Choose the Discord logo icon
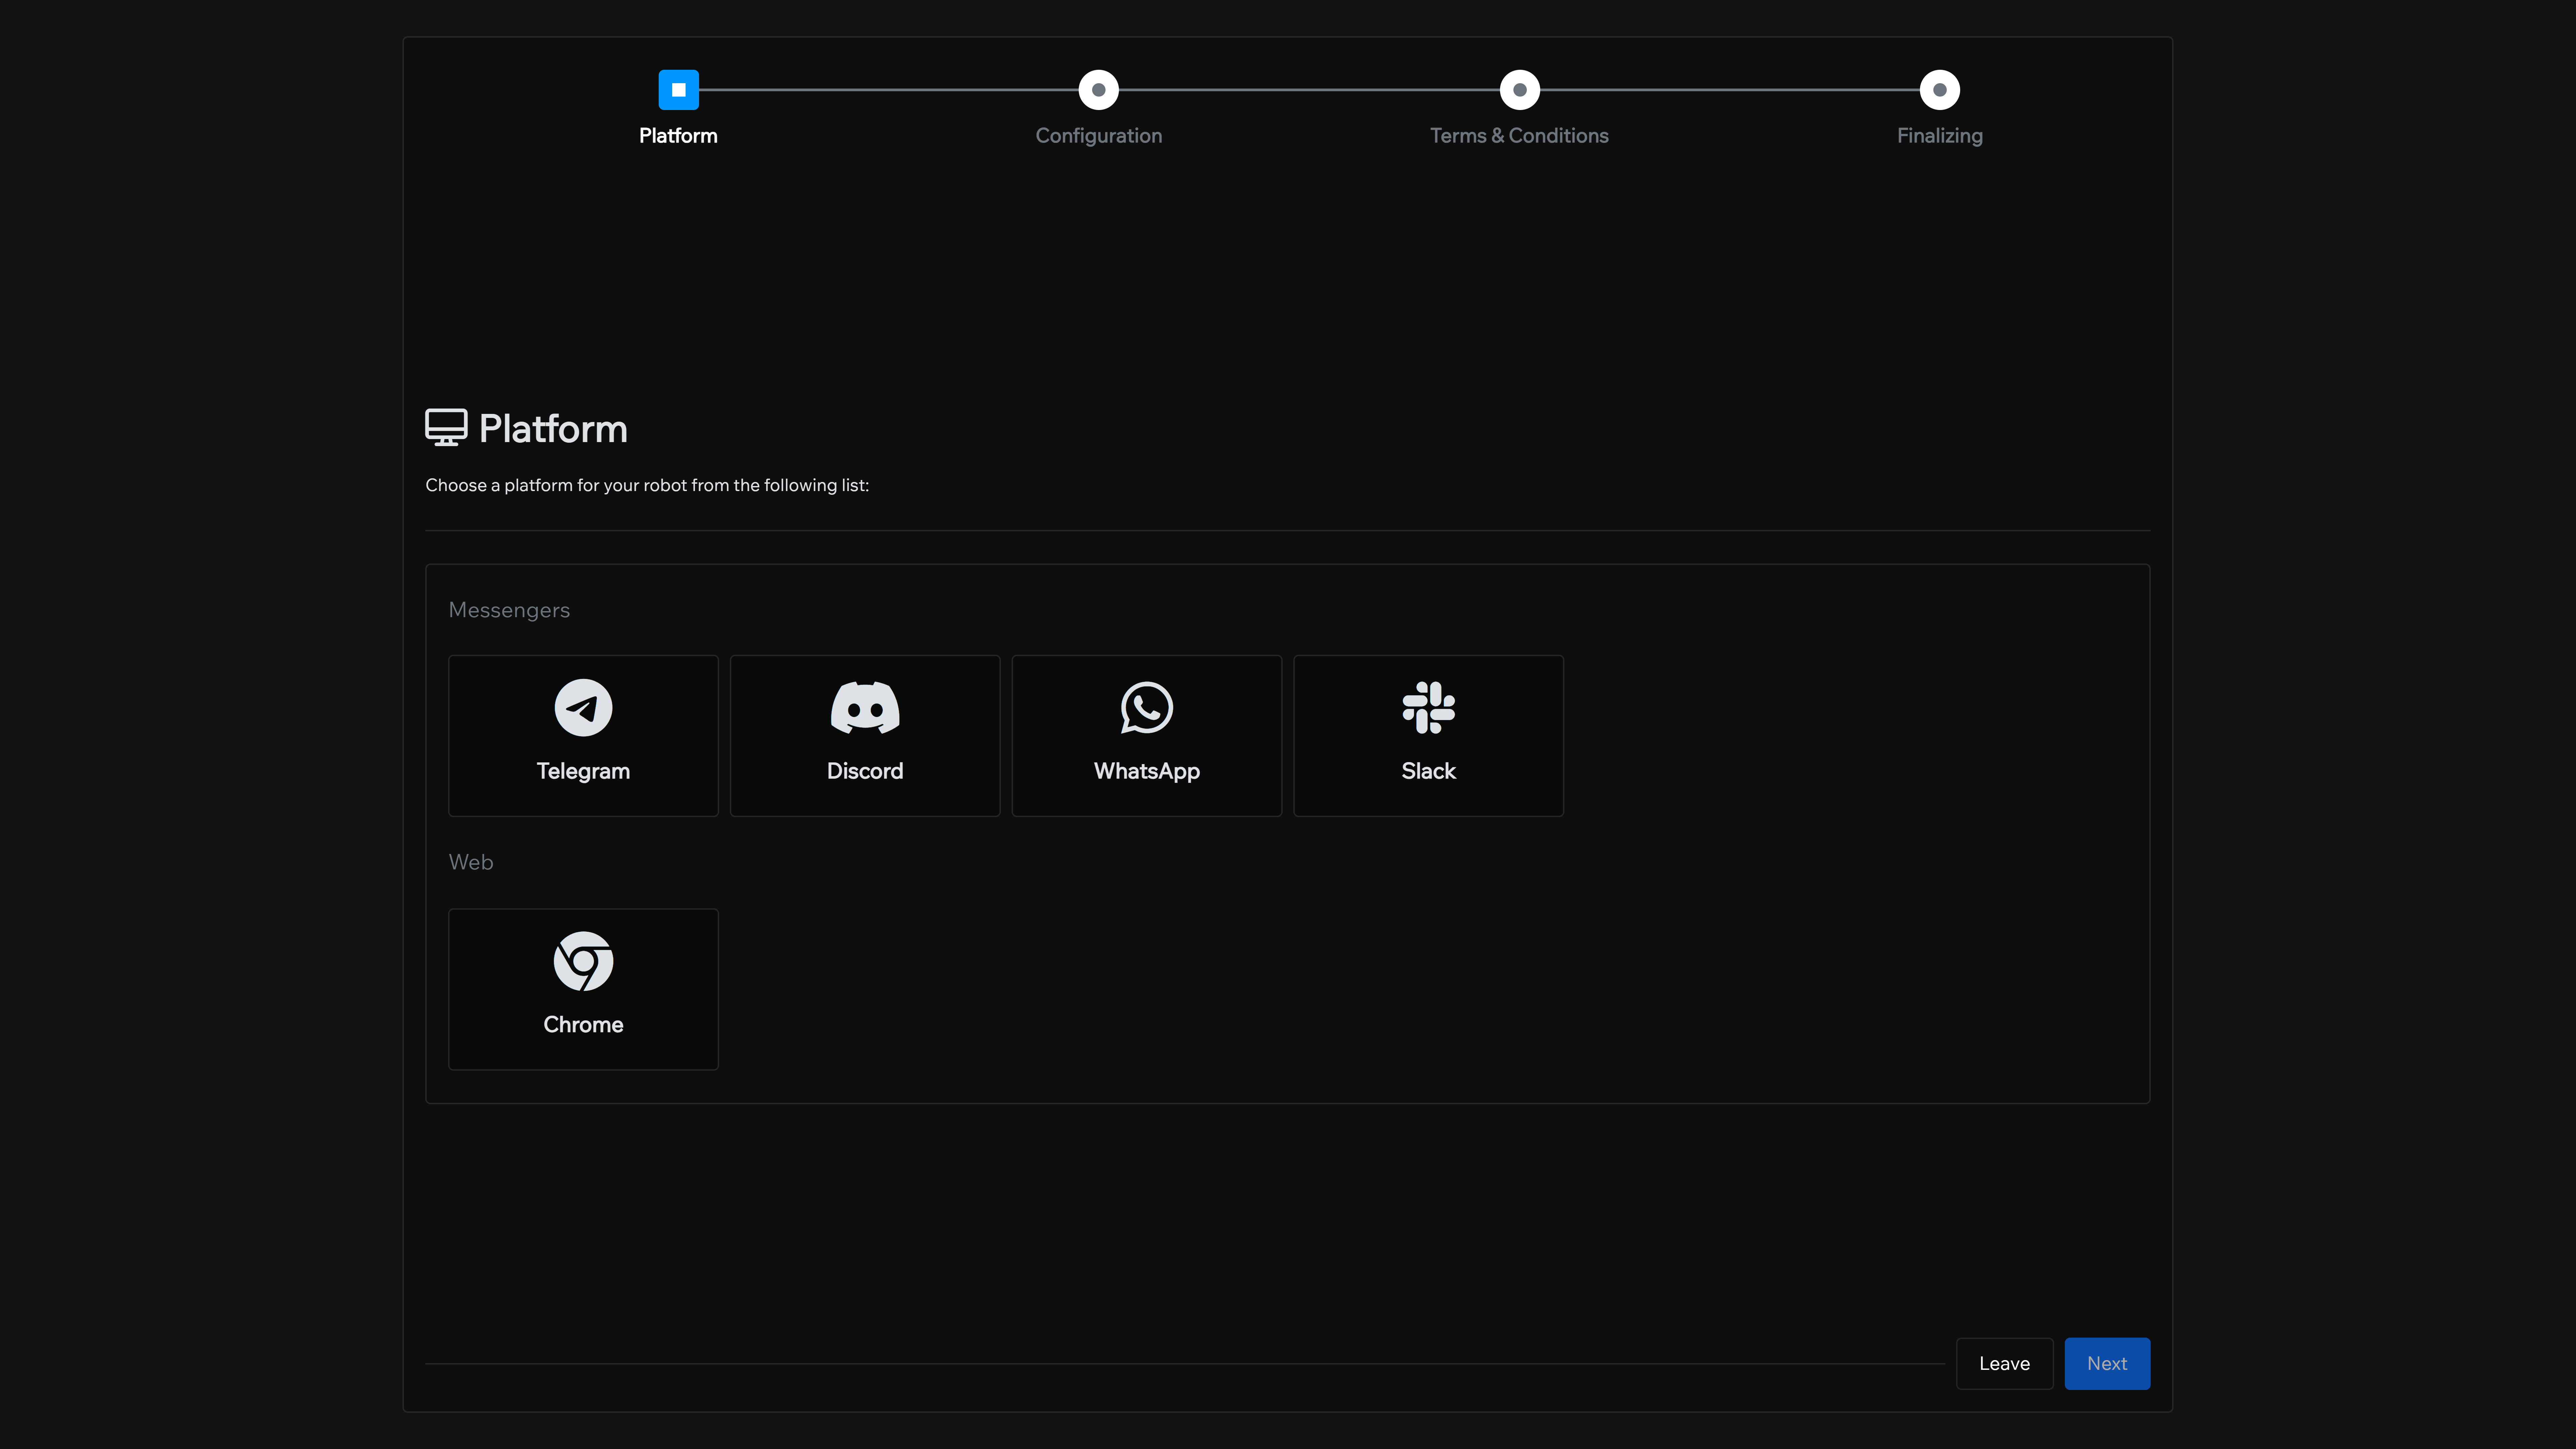This screenshot has height=1449, width=2576. pyautogui.click(x=865, y=708)
